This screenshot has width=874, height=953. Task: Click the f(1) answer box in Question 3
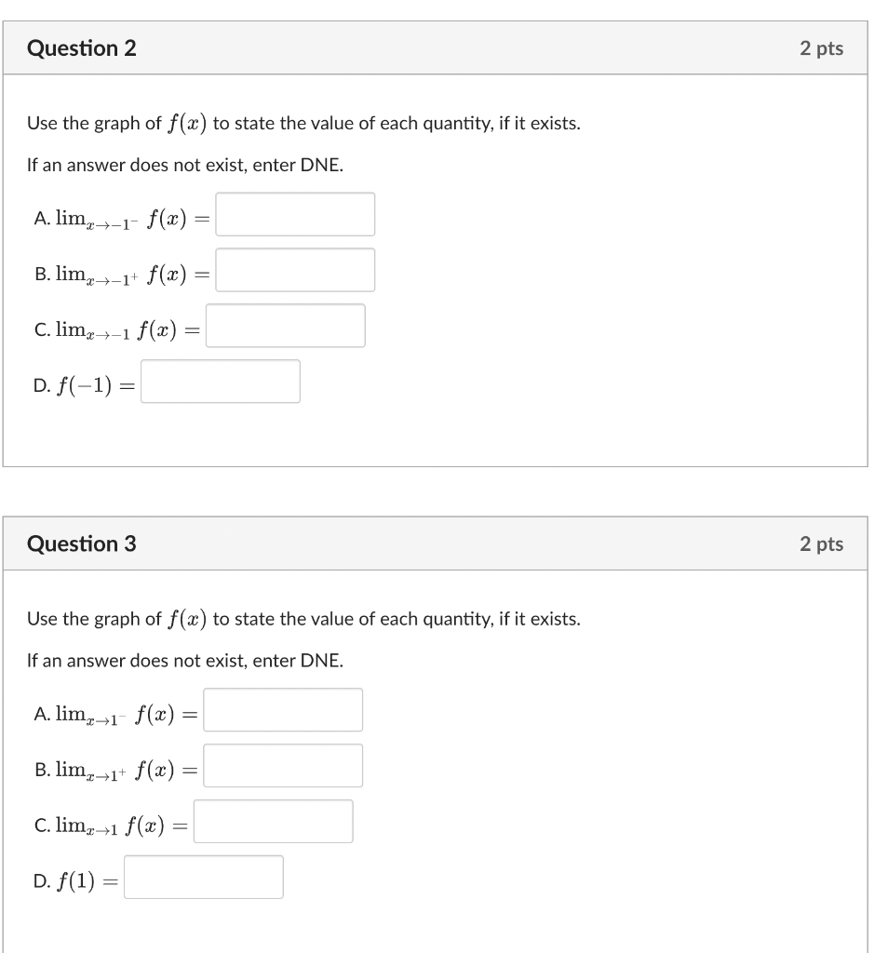(x=203, y=876)
